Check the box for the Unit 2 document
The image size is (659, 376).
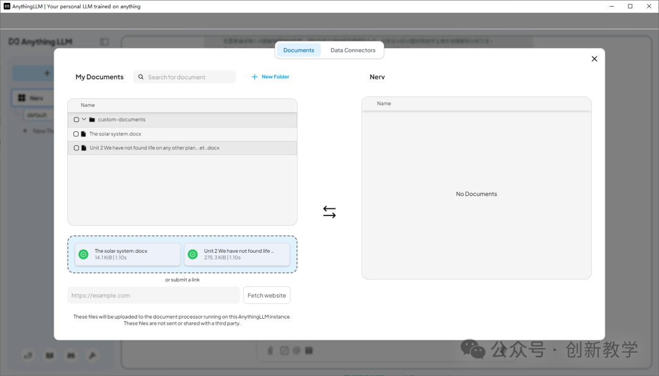click(76, 148)
